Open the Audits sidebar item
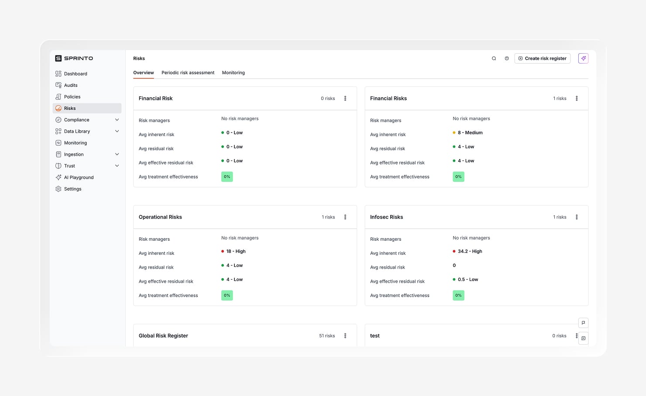 (87, 85)
